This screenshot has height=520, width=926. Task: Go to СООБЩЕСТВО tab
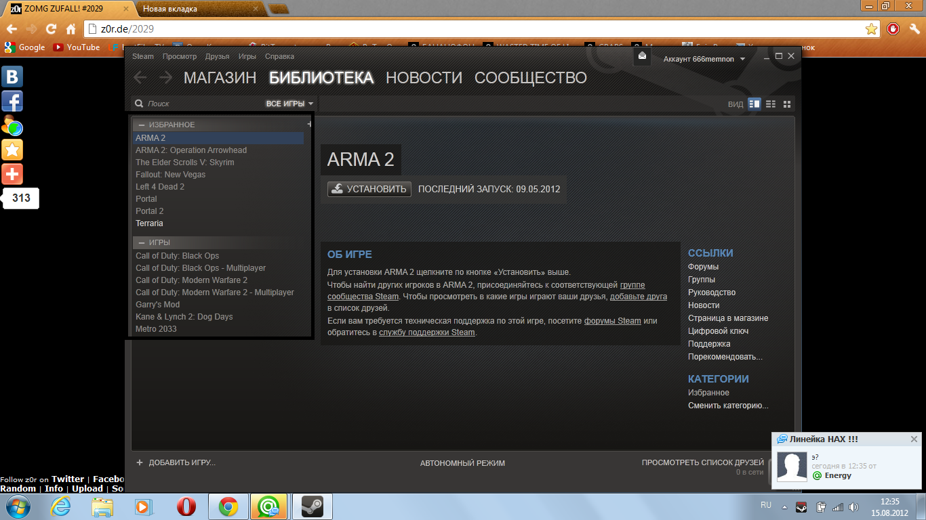(x=531, y=78)
